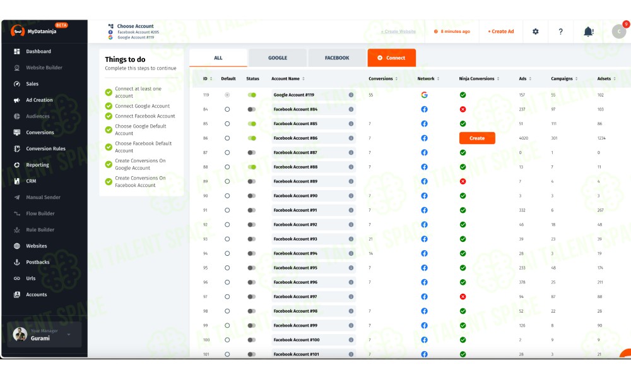Click Google network icon in row 119

coord(424,95)
